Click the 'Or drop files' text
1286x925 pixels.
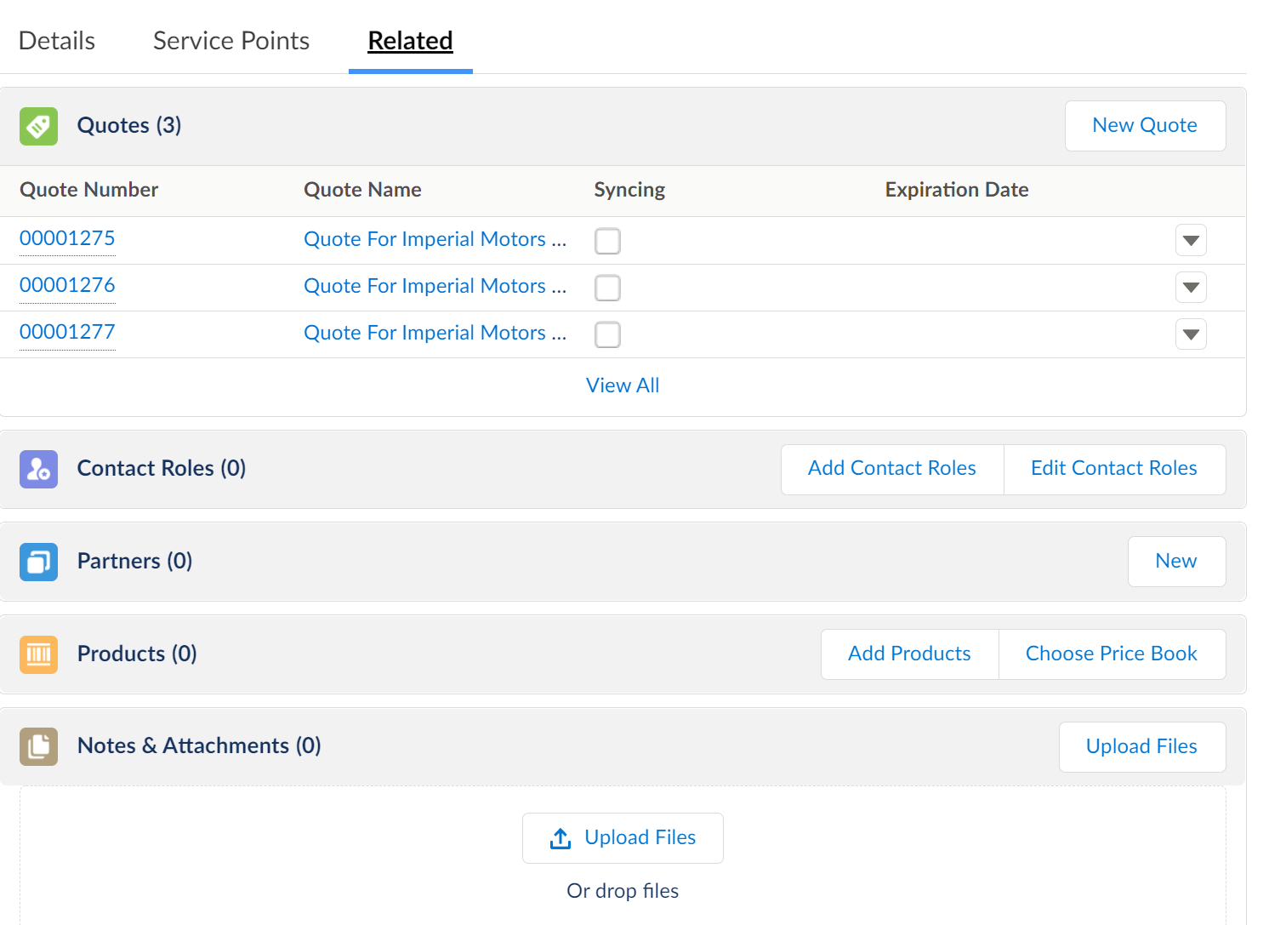(x=623, y=891)
